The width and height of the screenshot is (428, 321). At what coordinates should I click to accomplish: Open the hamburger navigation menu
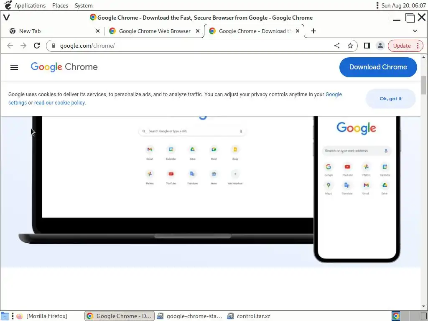(14, 67)
